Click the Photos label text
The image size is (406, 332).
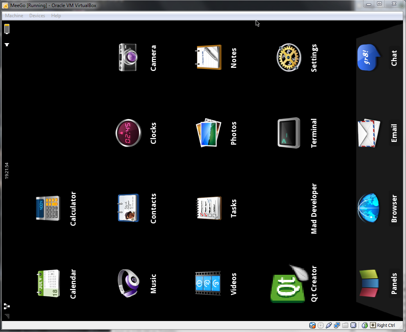click(234, 133)
